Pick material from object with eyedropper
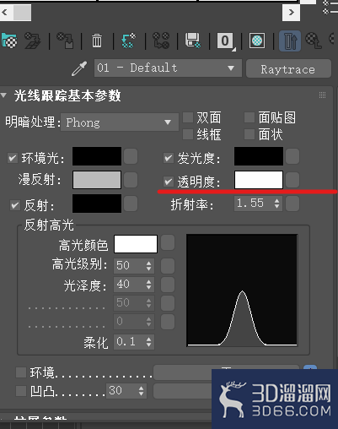The height and width of the screenshot is (429, 338). [x=79, y=68]
